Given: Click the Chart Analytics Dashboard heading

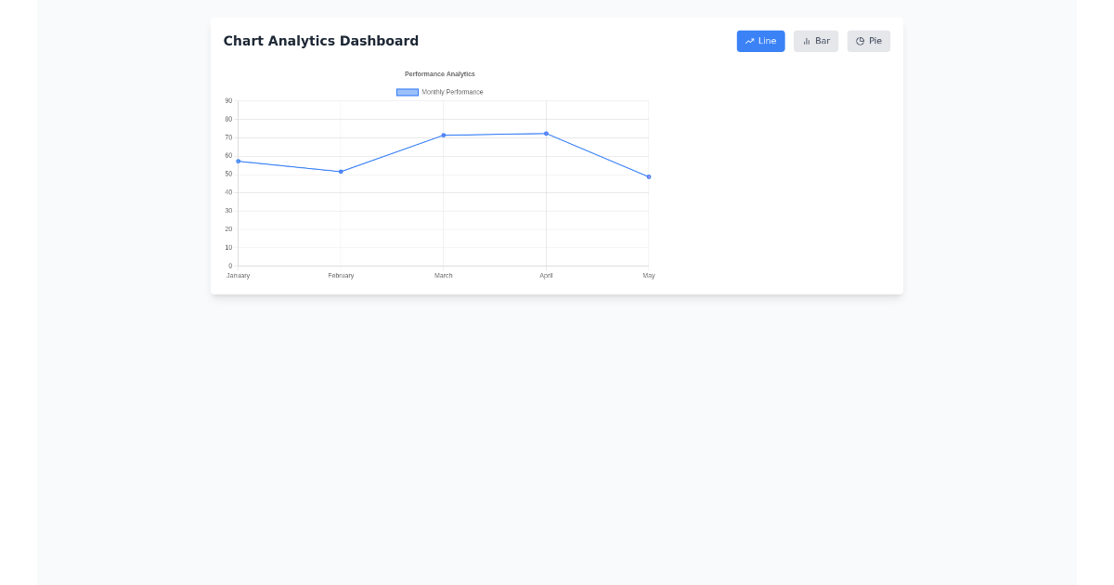Looking at the screenshot, I should (321, 41).
